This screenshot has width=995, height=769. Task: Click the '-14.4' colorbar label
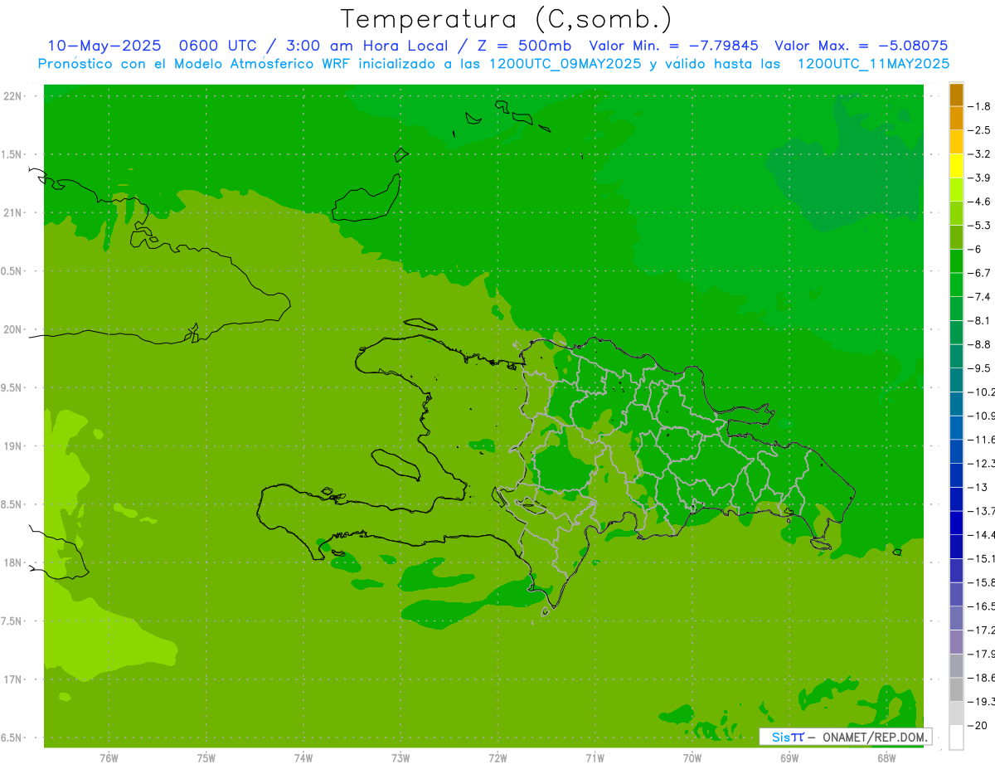[x=981, y=534]
